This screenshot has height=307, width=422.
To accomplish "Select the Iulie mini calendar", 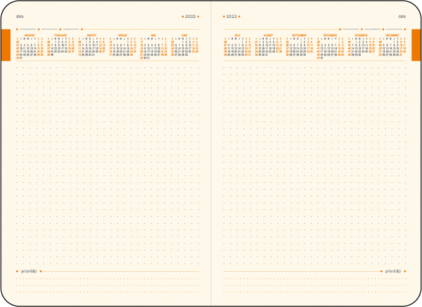I will click(x=238, y=47).
